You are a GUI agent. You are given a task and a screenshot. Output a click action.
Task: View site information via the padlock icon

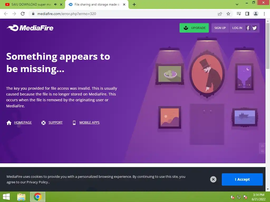pos(33,14)
